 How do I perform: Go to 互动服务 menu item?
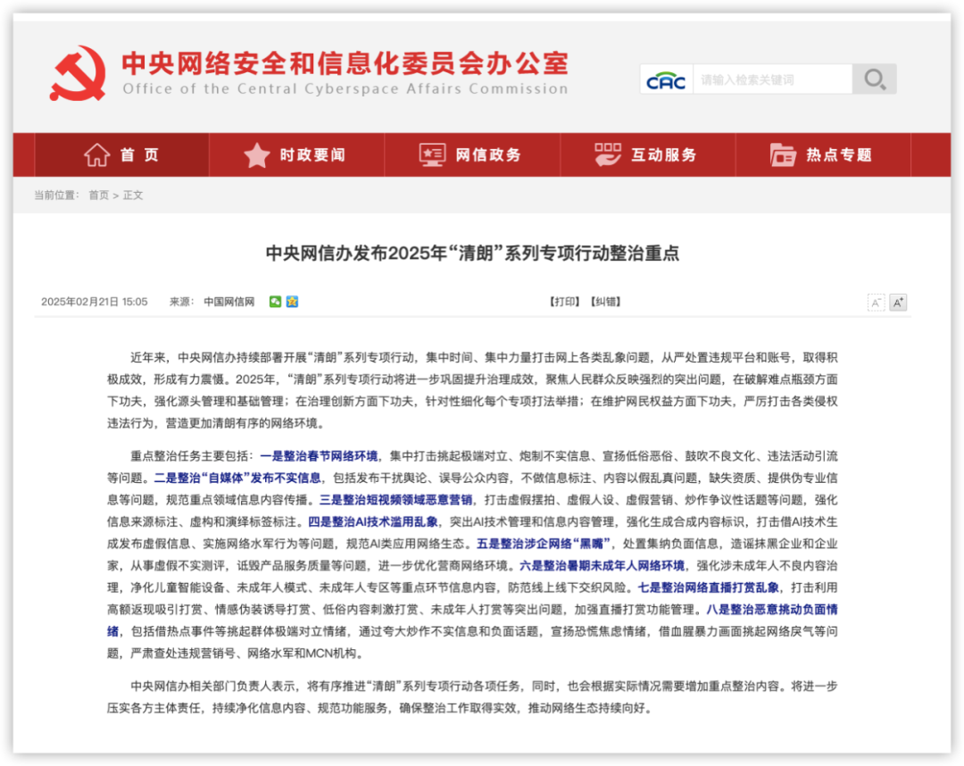click(663, 155)
